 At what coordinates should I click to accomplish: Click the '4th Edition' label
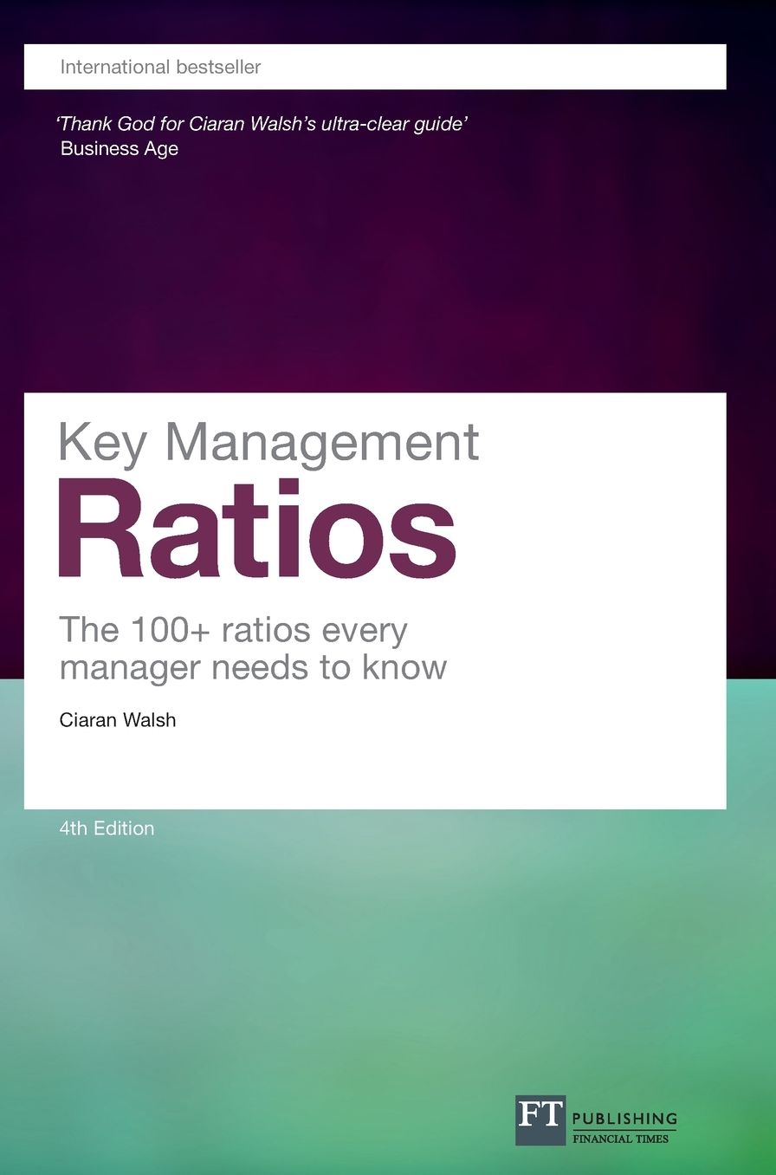(x=107, y=828)
